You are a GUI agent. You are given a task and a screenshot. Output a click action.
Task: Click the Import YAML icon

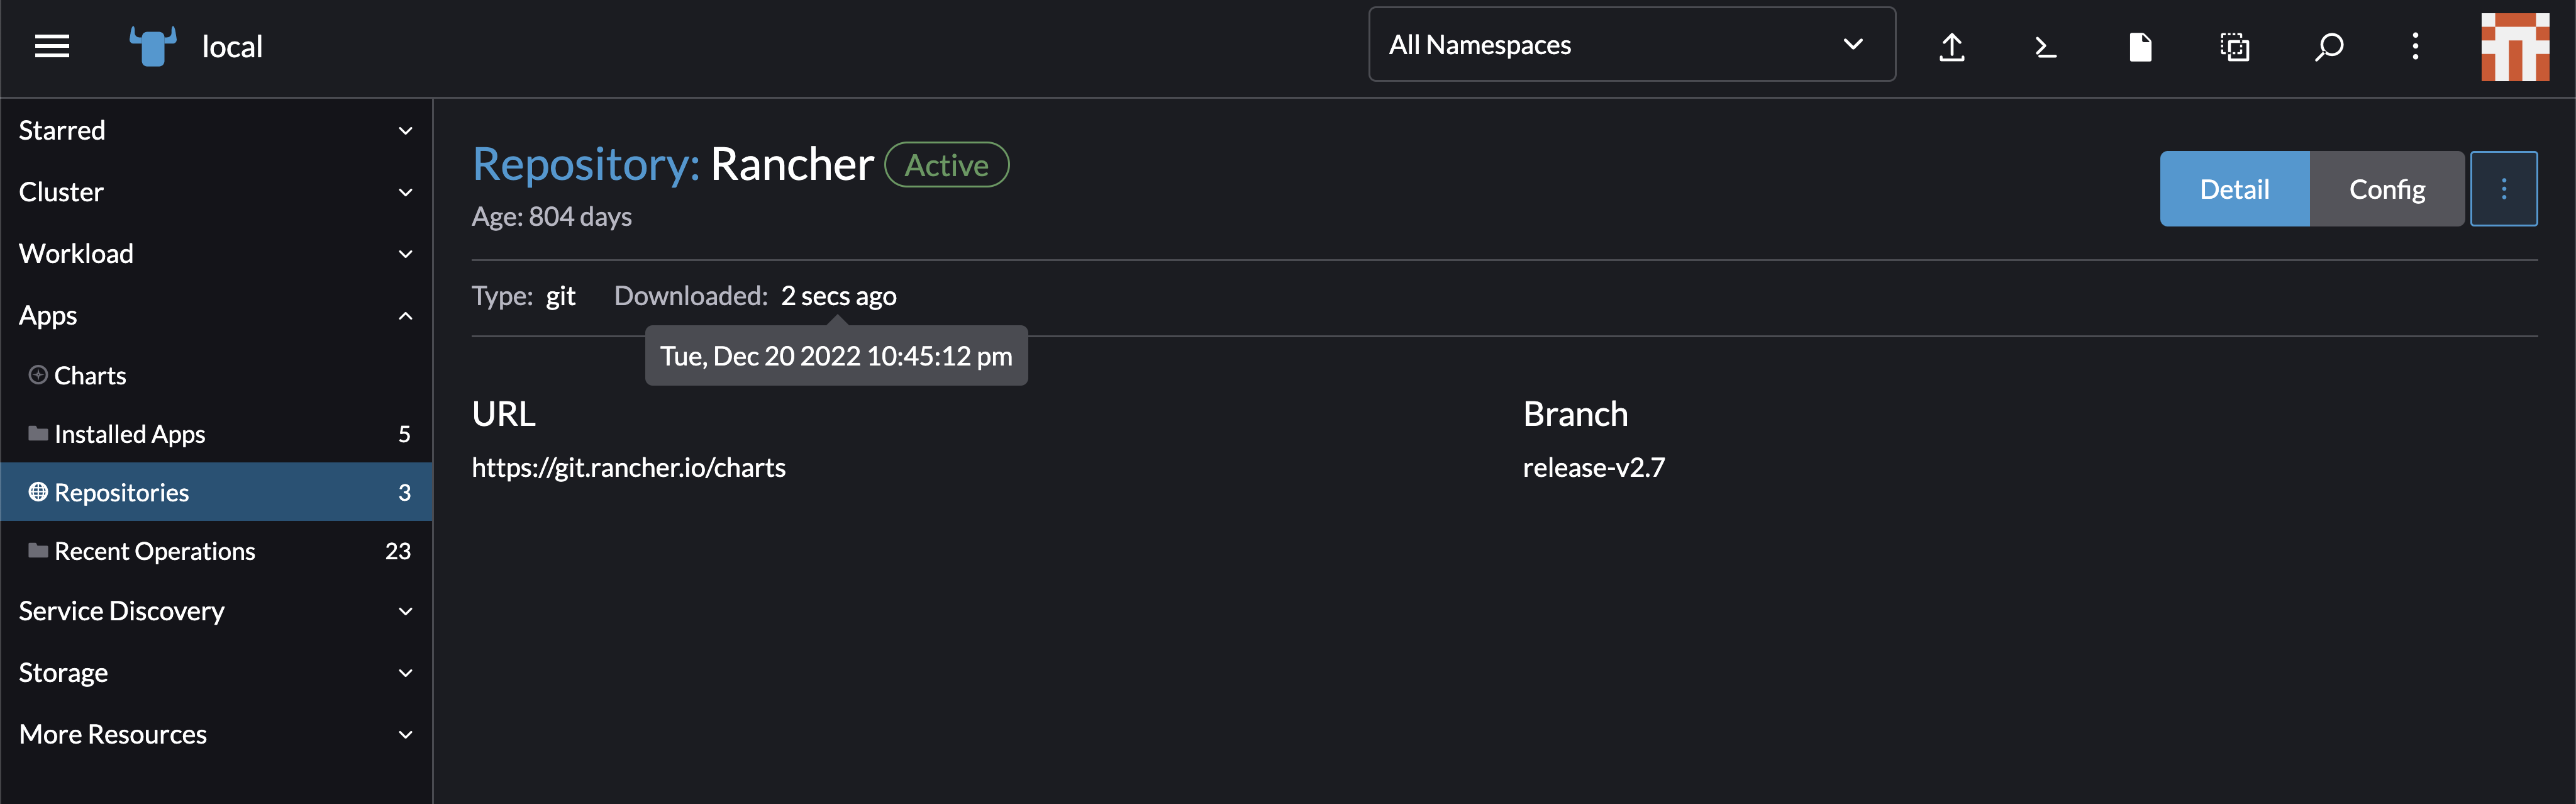tap(1953, 46)
